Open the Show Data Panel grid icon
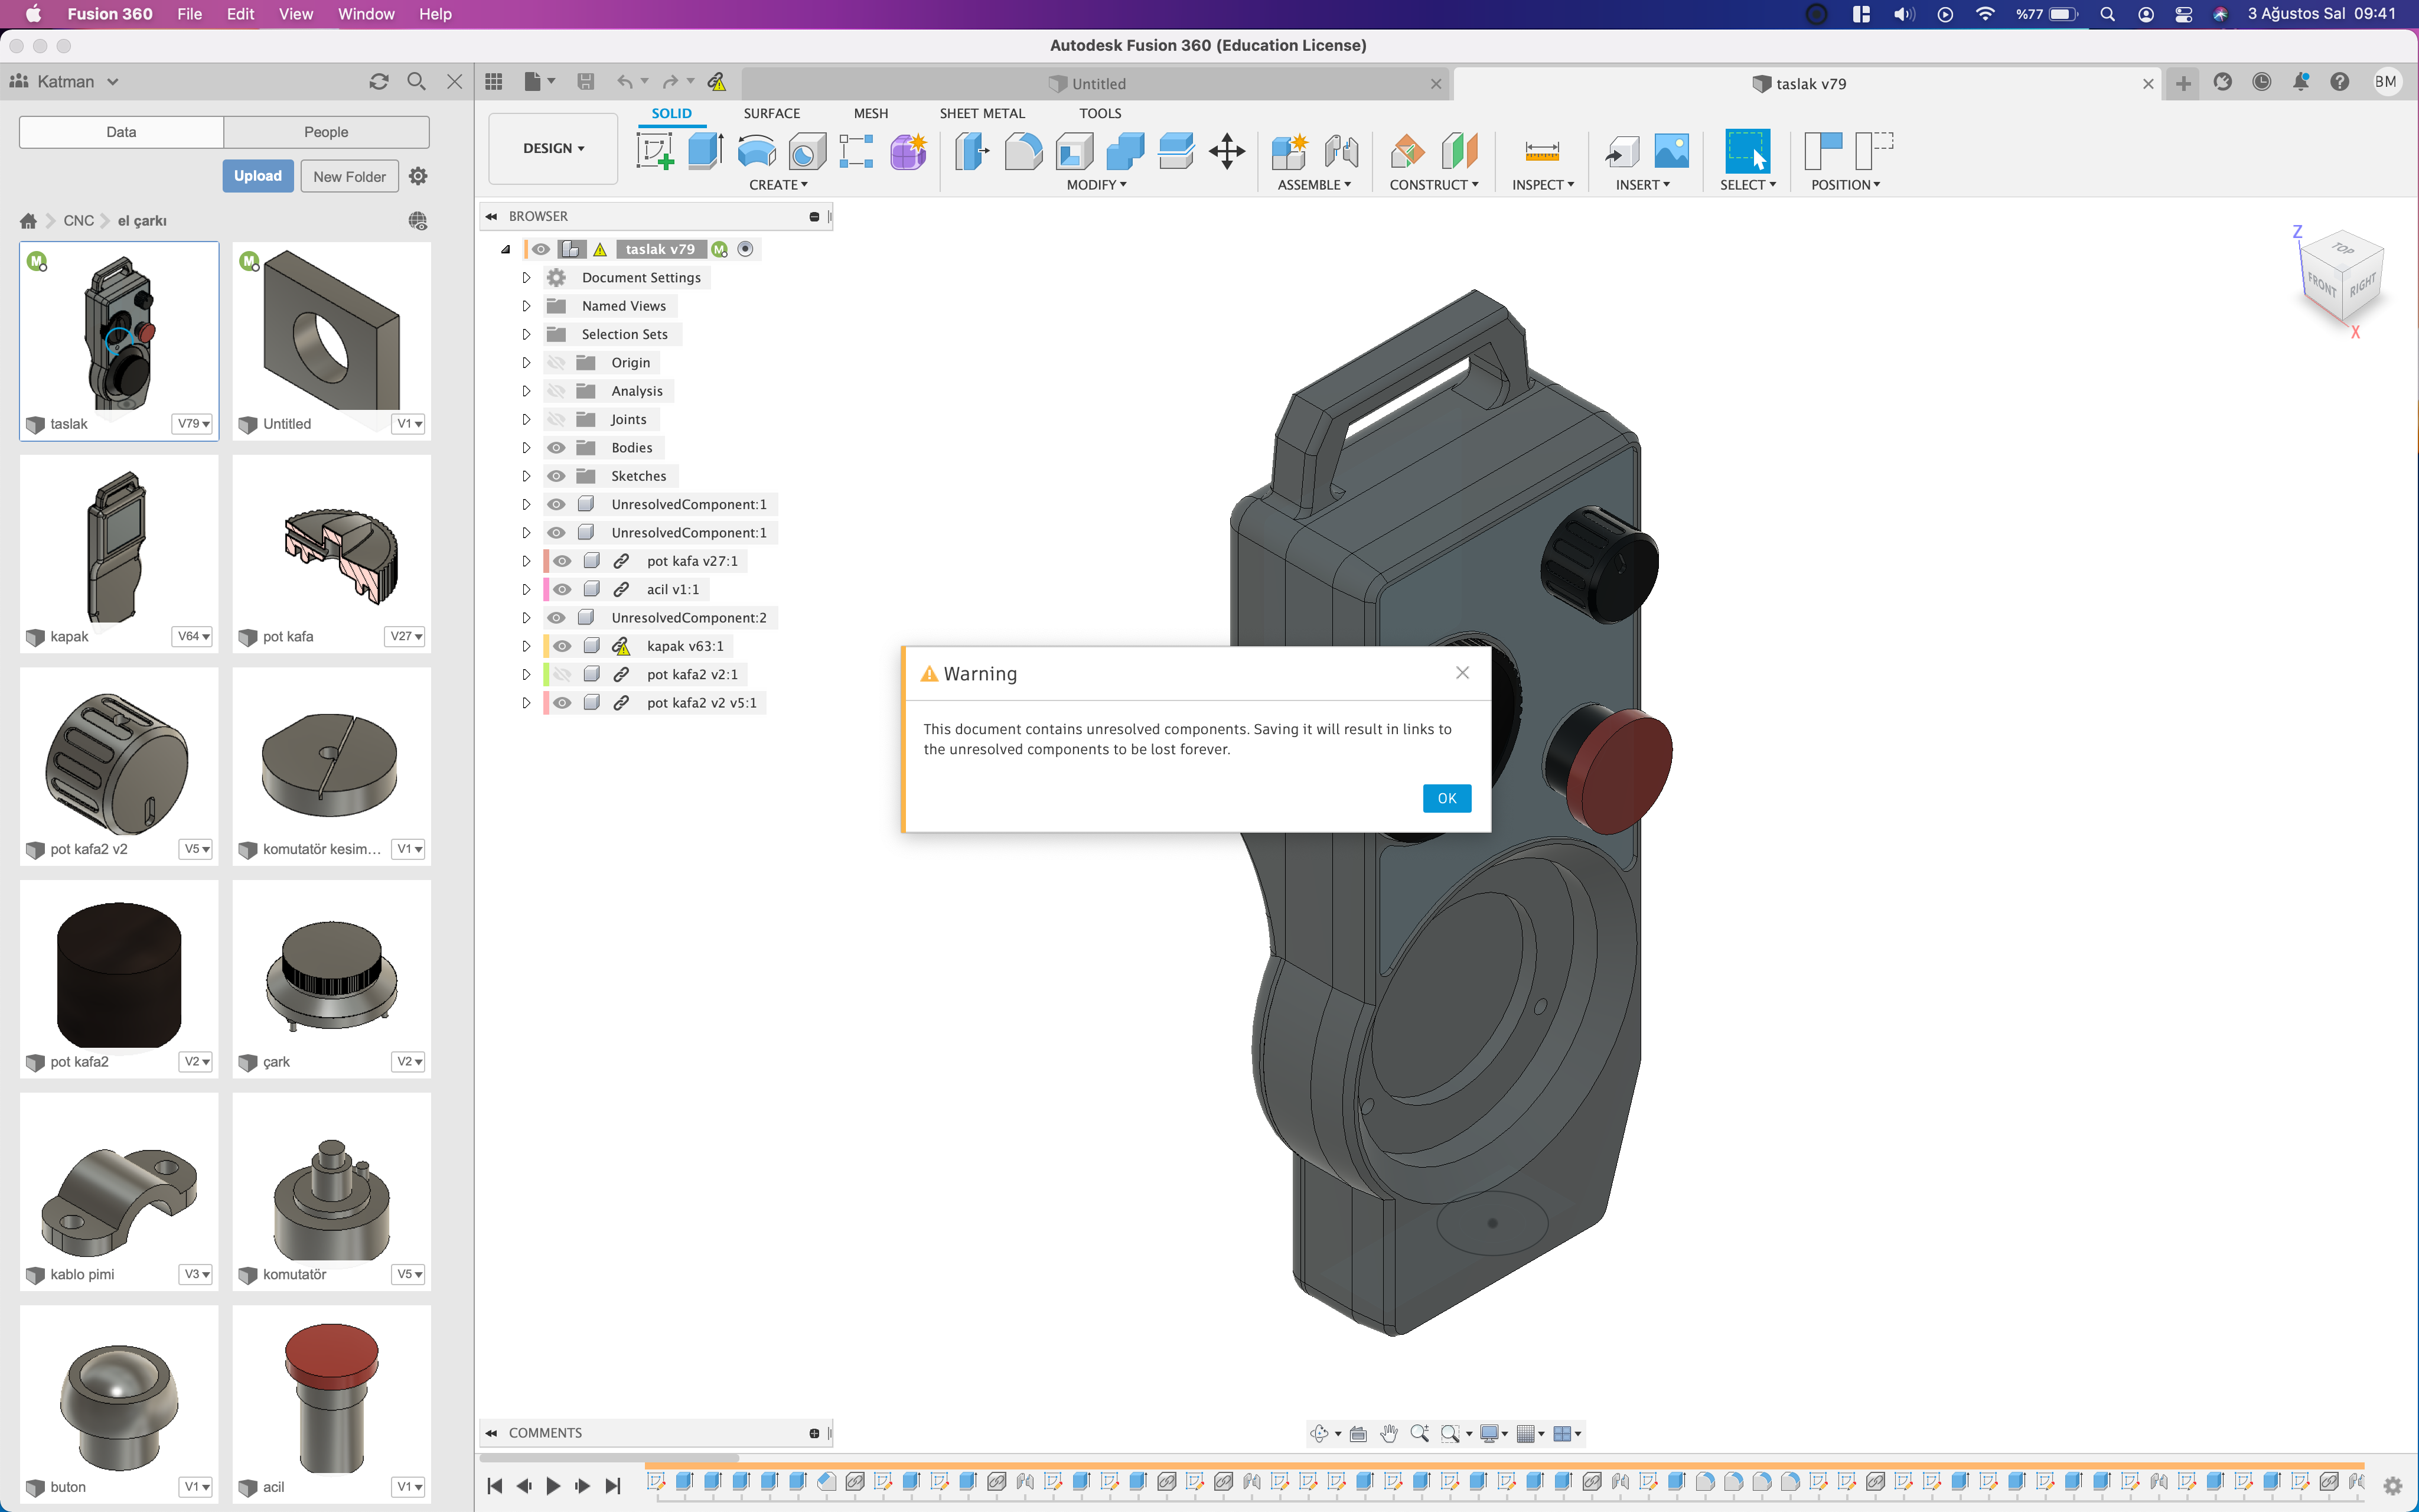Viewport: 2419px width, 1512px height. 494,81
